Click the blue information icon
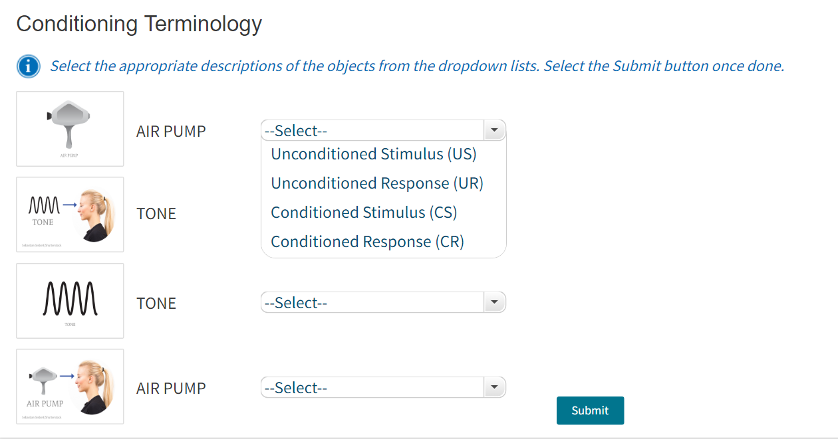838x439 pixels. pos(27,66)
